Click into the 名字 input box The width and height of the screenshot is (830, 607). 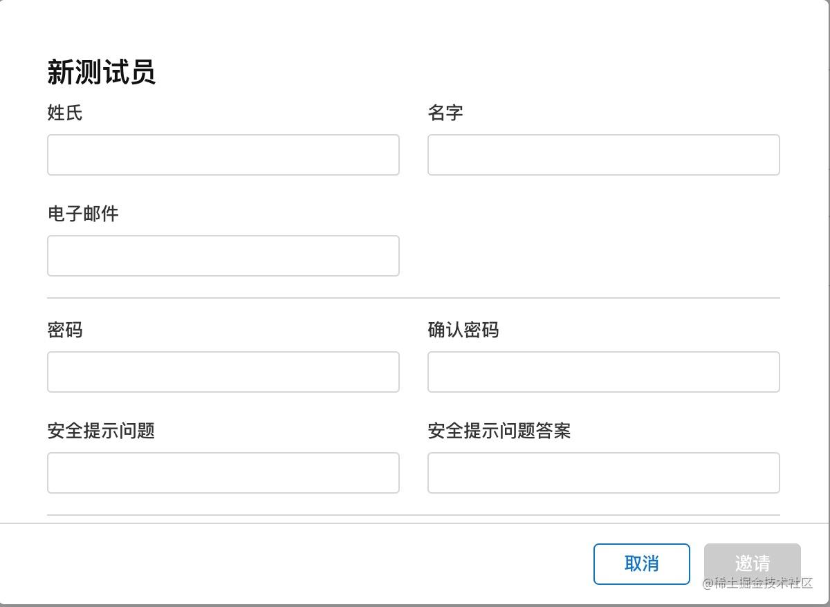(x=604, y=155)
